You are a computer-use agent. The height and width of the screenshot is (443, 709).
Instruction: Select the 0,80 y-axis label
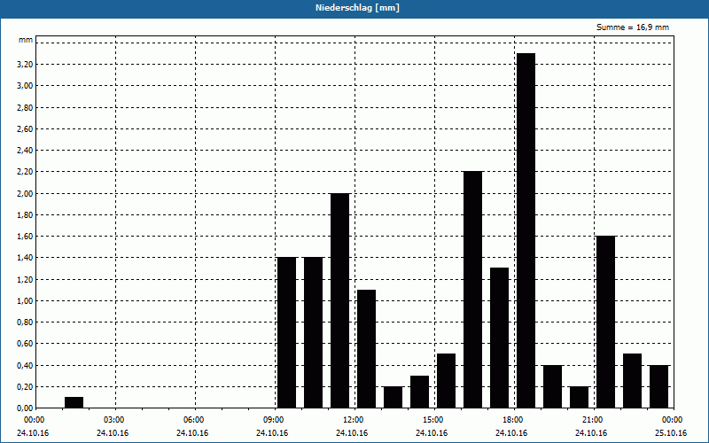[25, 323]
